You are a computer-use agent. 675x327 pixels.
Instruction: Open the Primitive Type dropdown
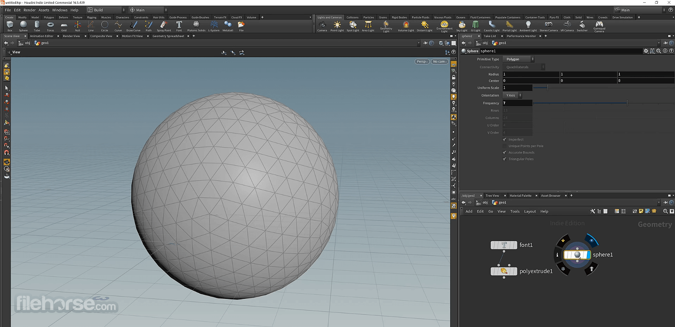[519, 59]
